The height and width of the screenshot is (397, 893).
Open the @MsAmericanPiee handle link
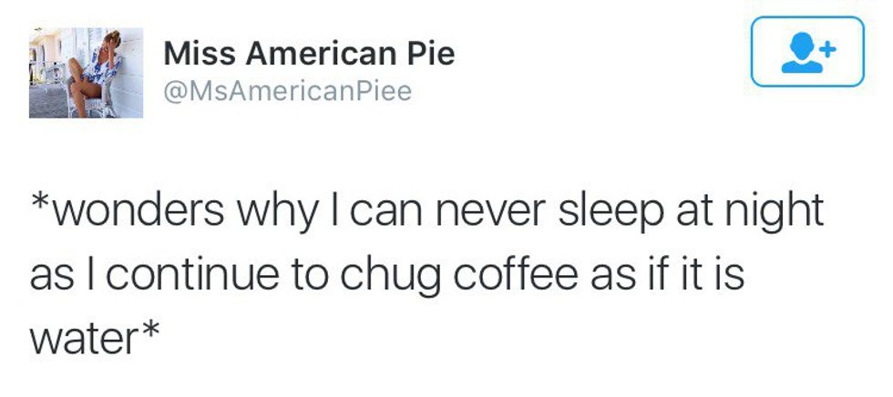pyautogui.click(x=287, y=91)
